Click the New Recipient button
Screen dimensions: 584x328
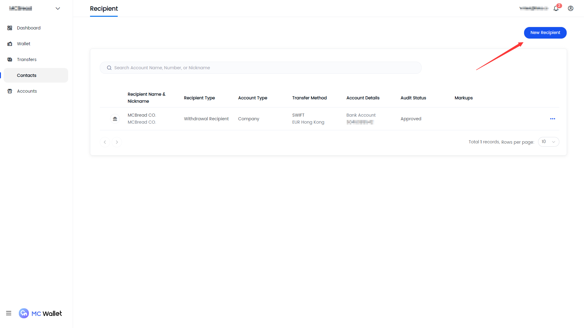click(545, 33)
